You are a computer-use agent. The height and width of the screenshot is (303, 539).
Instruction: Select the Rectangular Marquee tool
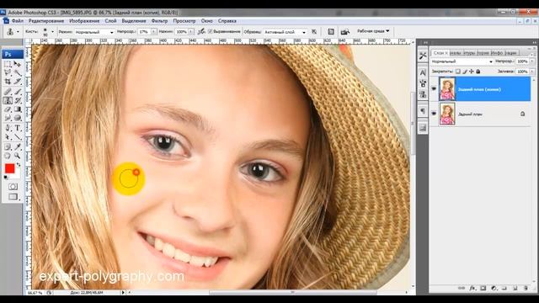point(8,64)
